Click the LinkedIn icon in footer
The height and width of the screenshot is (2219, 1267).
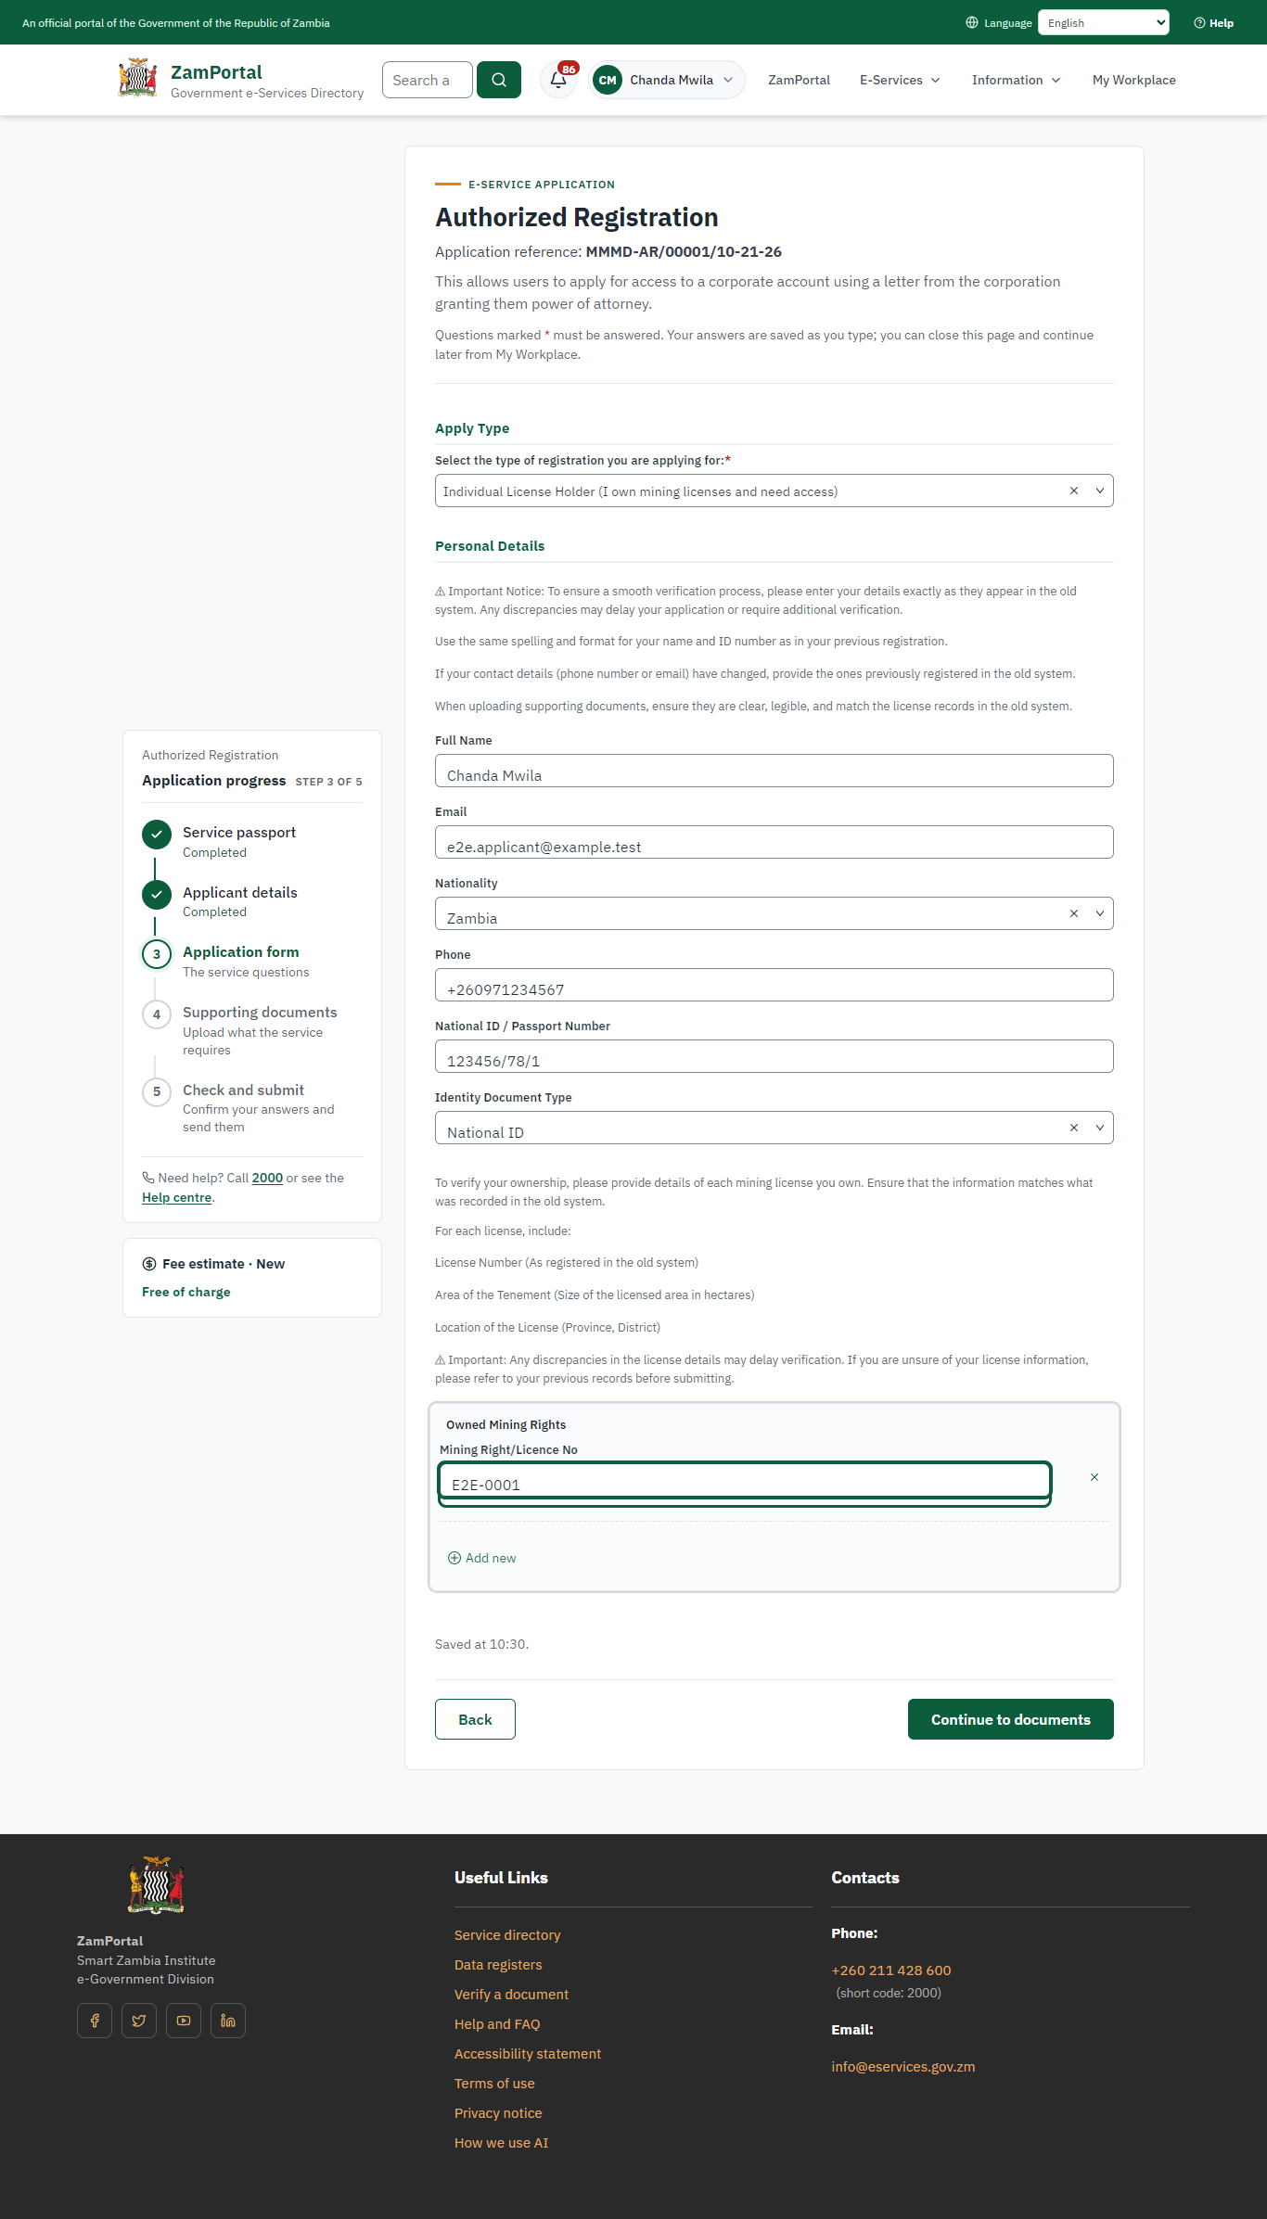228,2021
